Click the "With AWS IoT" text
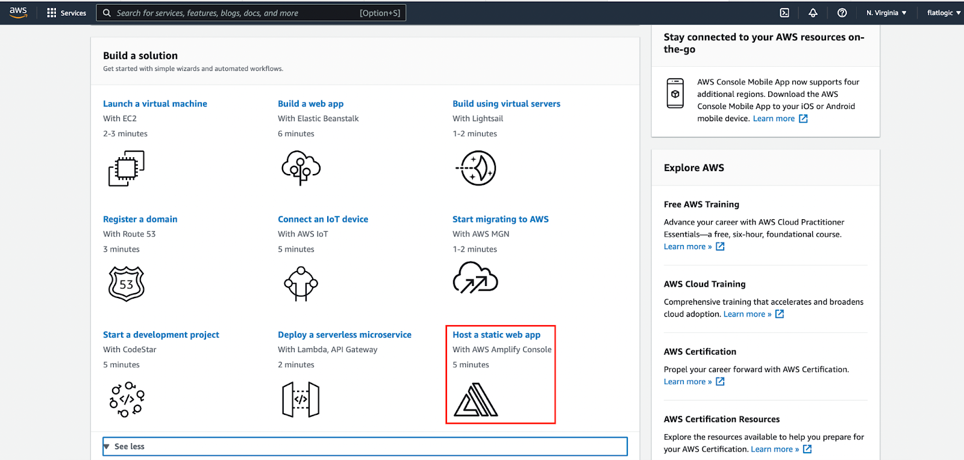 pyautogui.click(x=303, y=234)
